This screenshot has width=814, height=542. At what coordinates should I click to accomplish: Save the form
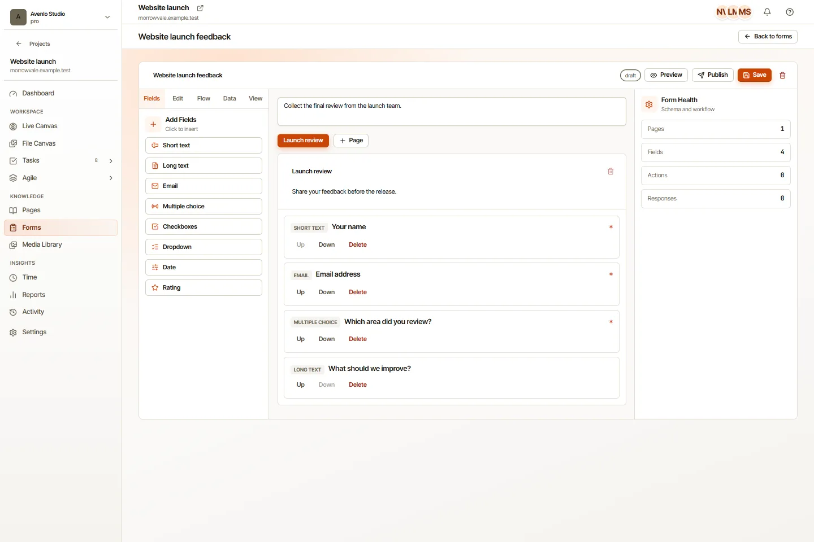[755, 75]
